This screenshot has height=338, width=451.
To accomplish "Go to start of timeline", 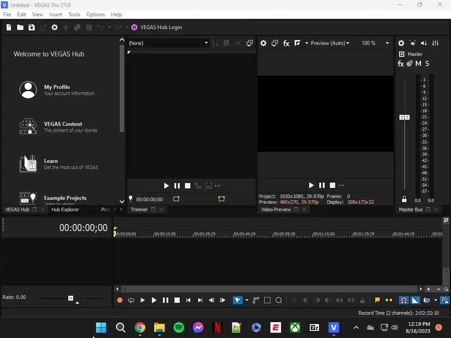I will pyautogui.click(x=189, y=300).
